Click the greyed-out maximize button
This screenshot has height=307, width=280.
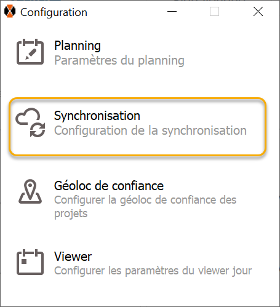point(214,12)
